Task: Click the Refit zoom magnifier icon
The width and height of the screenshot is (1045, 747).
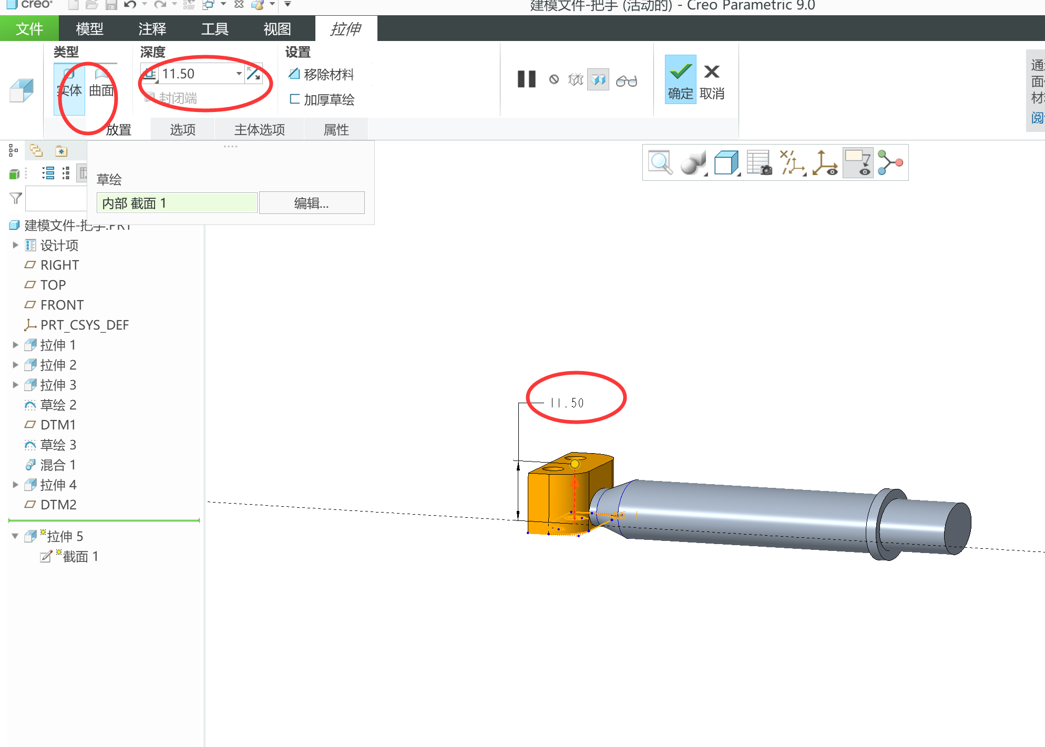Action: (660, 162)
